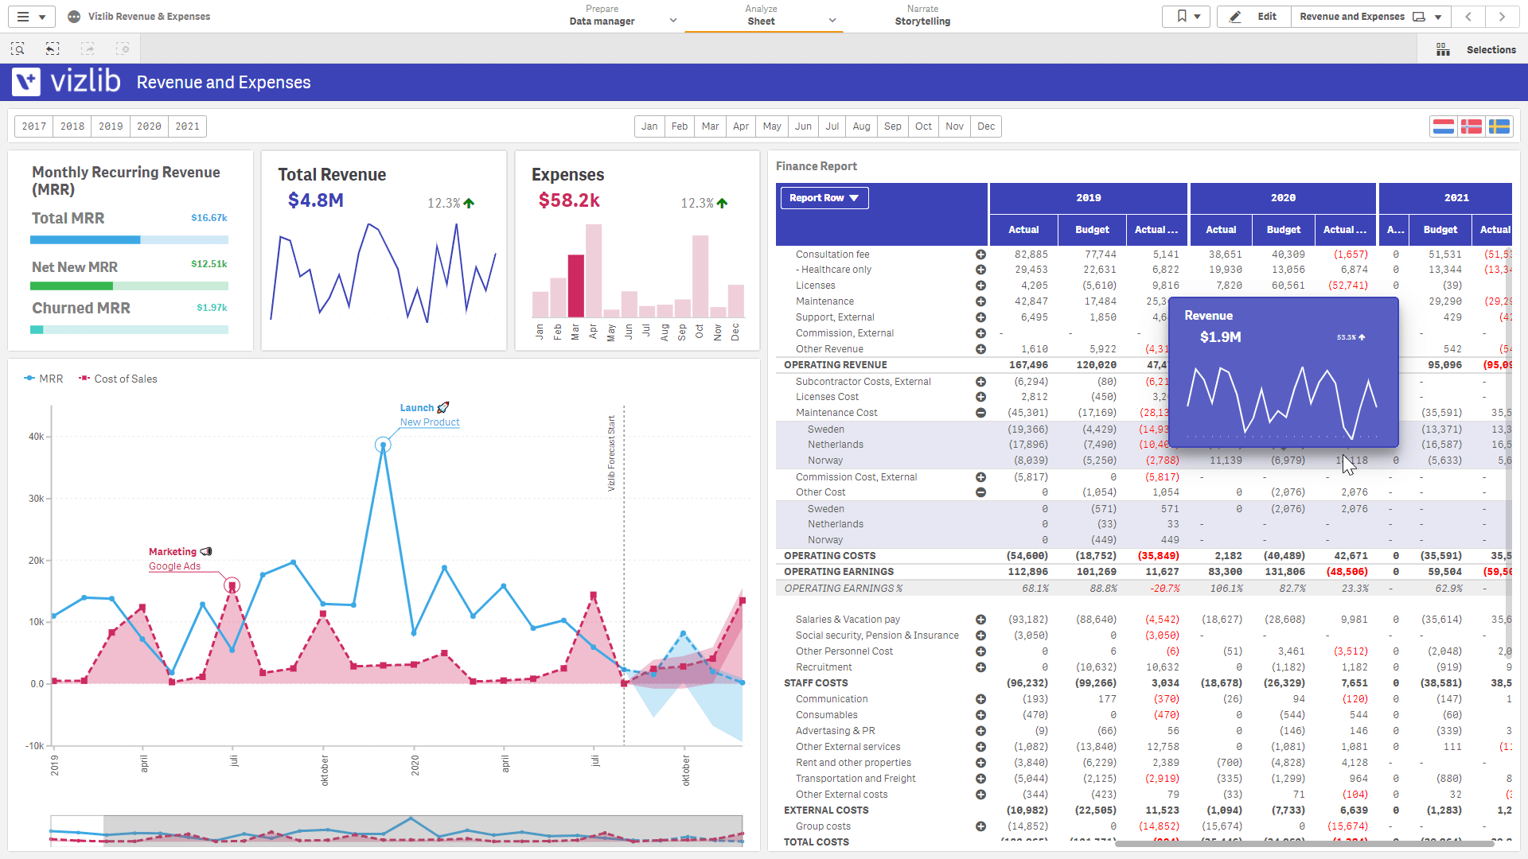1528x859 pixels.
Task: Select the Norway flag filter
Action: (x=1471, y=126)
